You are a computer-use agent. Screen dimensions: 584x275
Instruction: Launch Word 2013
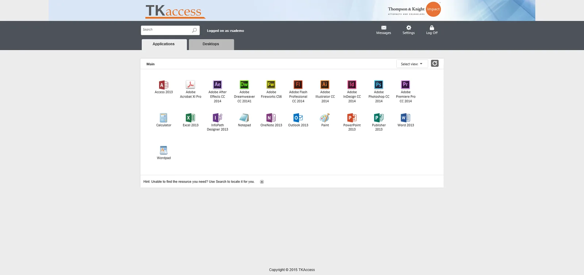pyautogui.click(x=406, y=120)
